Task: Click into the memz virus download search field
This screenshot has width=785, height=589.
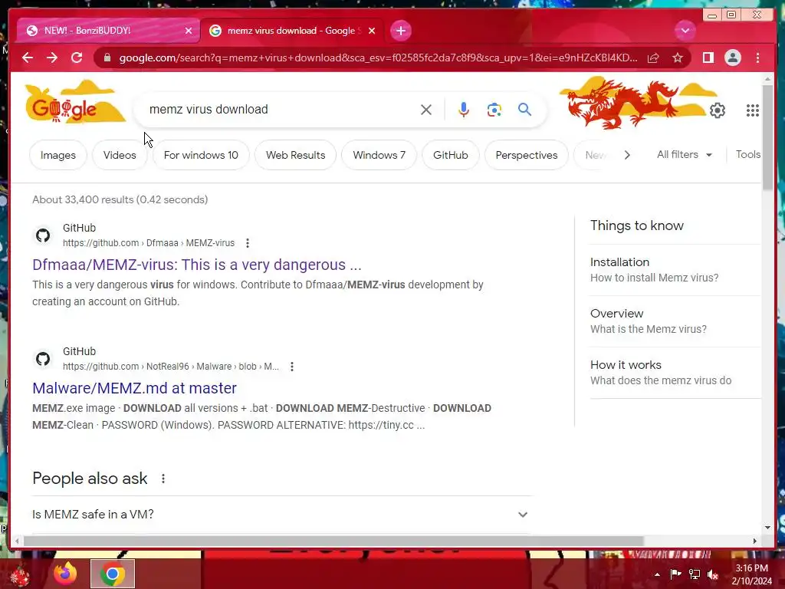Action: pyautogui.click(x=281, y=109)
